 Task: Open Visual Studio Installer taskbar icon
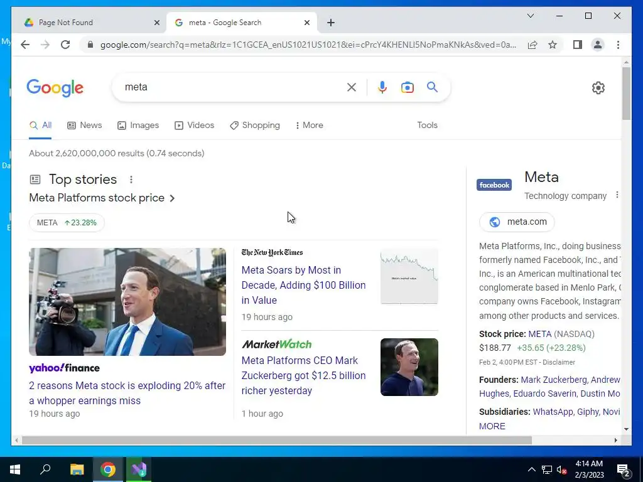[x=139, y=469]
